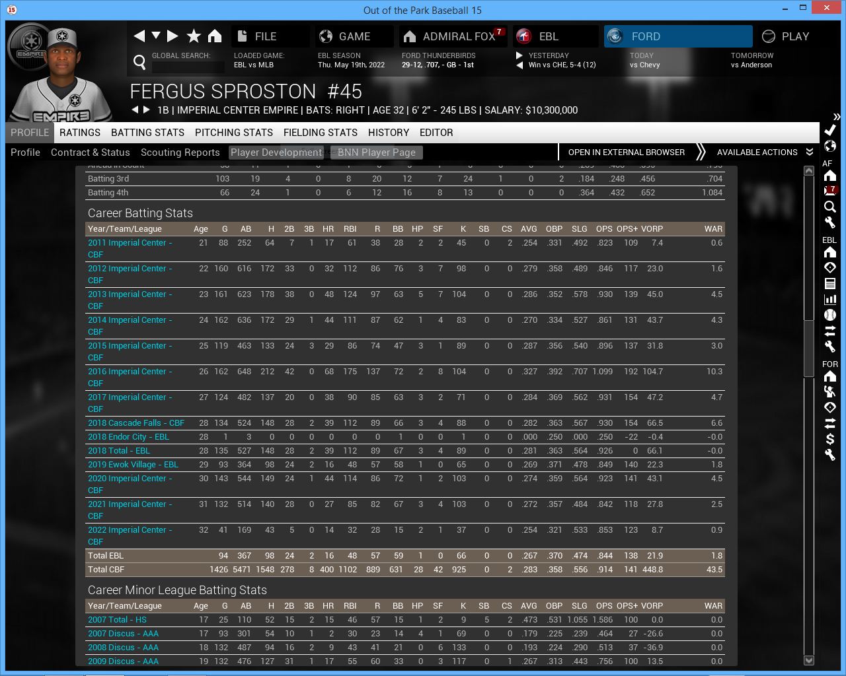Click the baseball icon in EBL sidebar section
The height and width of the screenshot is (676, 846).
coord(830,315)
